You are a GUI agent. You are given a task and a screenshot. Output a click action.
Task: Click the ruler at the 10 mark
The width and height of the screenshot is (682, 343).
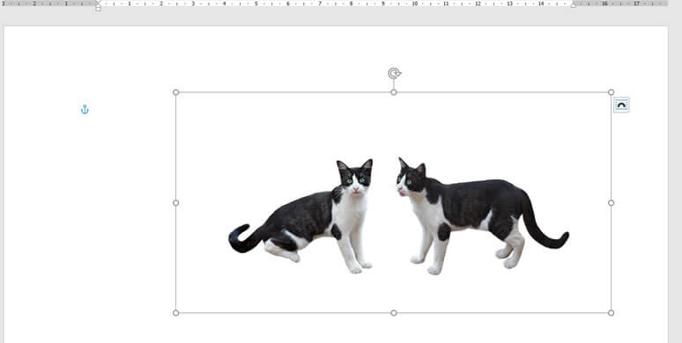[414, 4]
